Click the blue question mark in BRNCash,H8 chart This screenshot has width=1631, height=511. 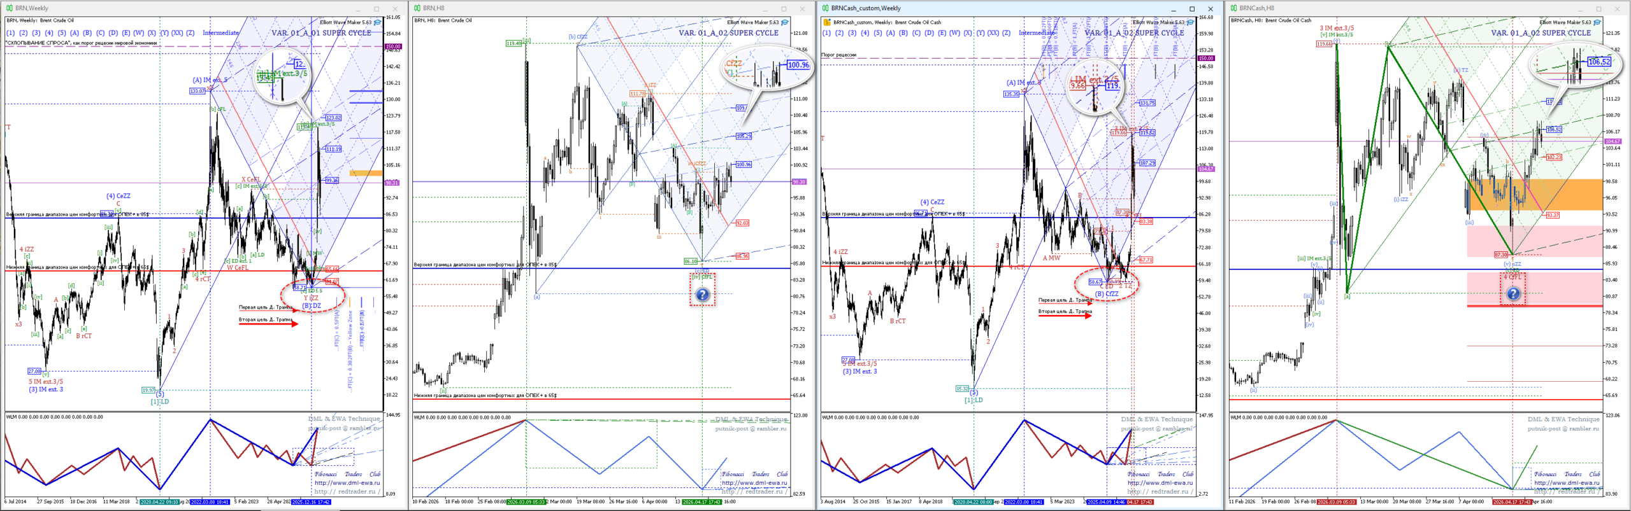point(1512,293)
